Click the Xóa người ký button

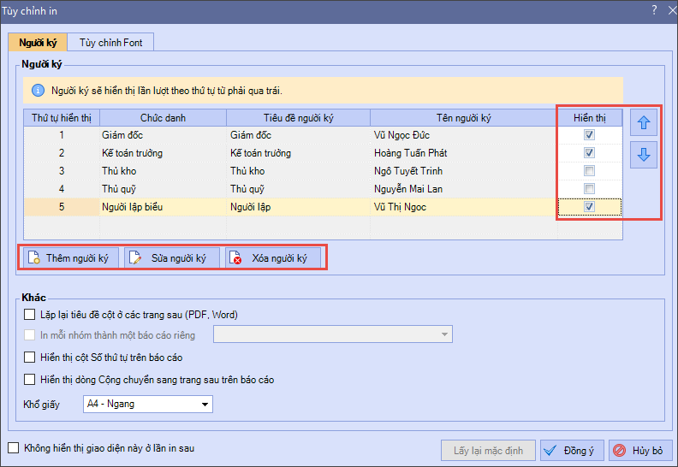click(272, 257)
